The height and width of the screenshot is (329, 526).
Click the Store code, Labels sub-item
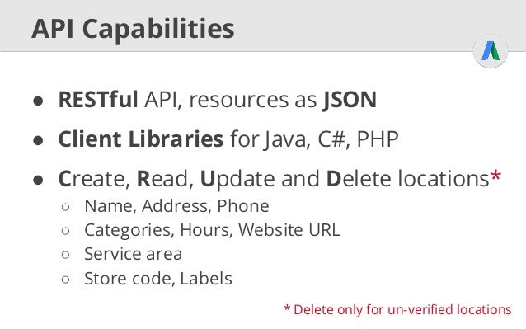pos(158,279)
